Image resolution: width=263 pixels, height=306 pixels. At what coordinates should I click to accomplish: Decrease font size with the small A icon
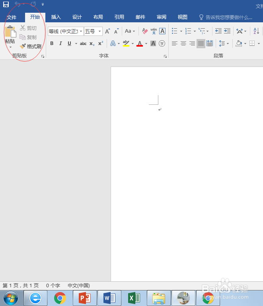pyautogui.click(x=116, y=31)
